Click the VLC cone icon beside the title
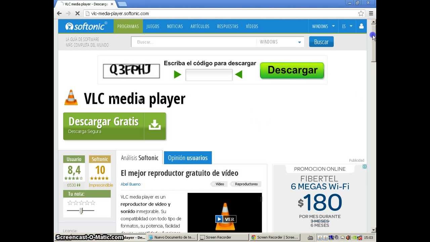This screenshot has height=242, width=430. coord(71,98)
